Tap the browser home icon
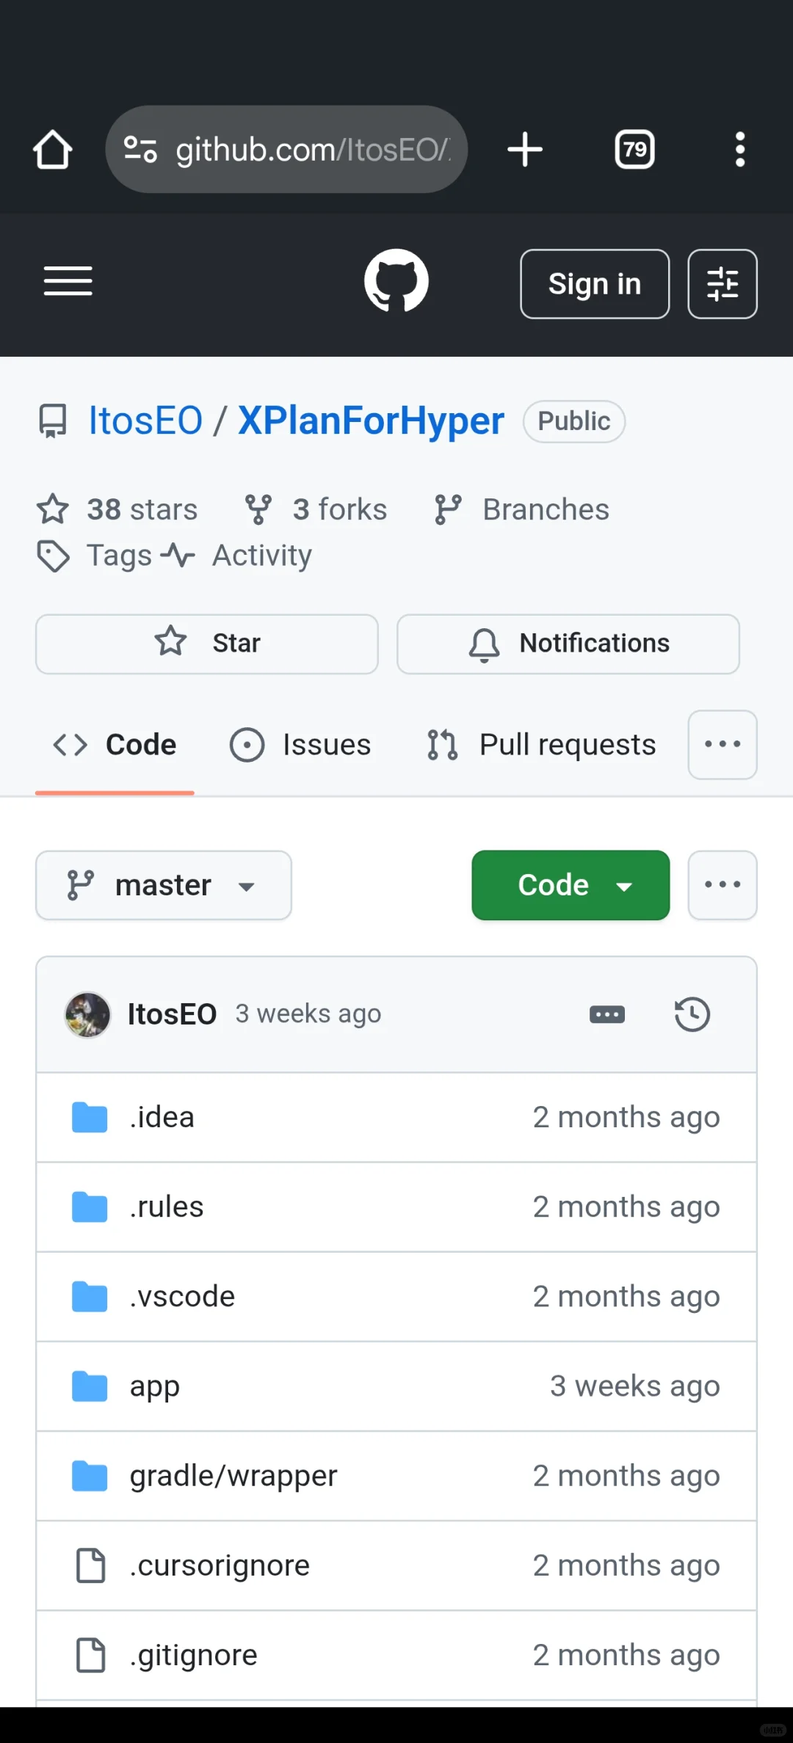This screenshot has height=1743, width=793. (53, 150)
